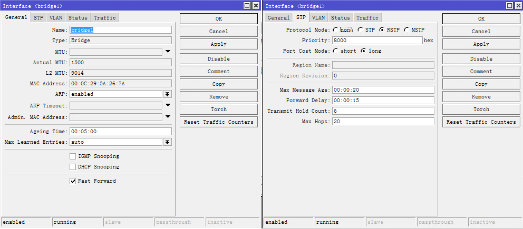Click Torch in the left General window

[x=219, y=109]
